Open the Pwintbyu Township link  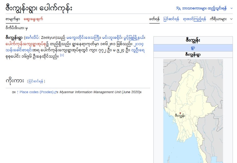tap(134, 38)
